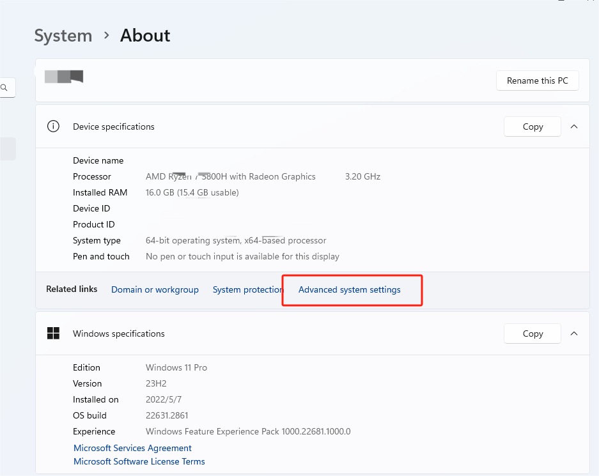Click the Installed on label
The height and width of the screenshot is (476, 599).
(x=95, y=400)
